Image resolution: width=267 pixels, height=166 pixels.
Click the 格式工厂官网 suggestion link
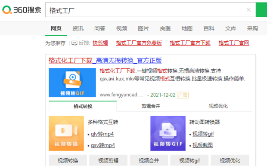pyautogui.click(x=234, y=43)
